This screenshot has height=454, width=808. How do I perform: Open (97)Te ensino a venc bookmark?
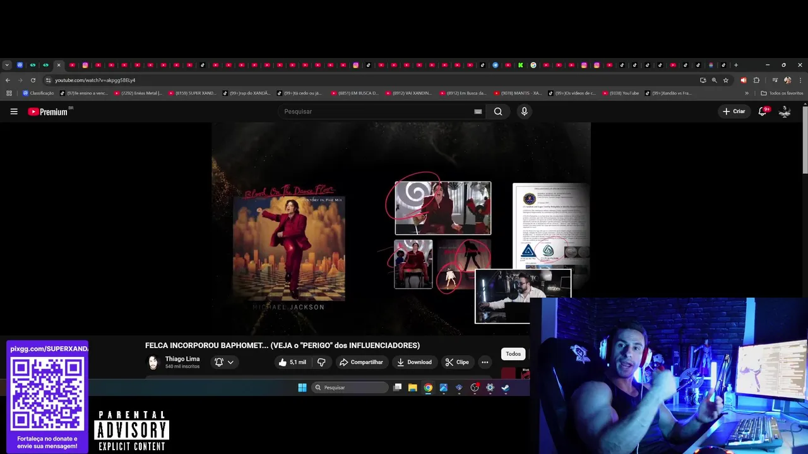point(85,93)
